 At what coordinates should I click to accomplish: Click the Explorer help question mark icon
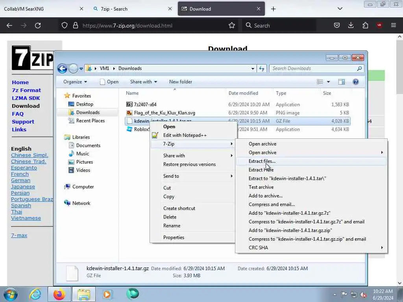[355, 82]
